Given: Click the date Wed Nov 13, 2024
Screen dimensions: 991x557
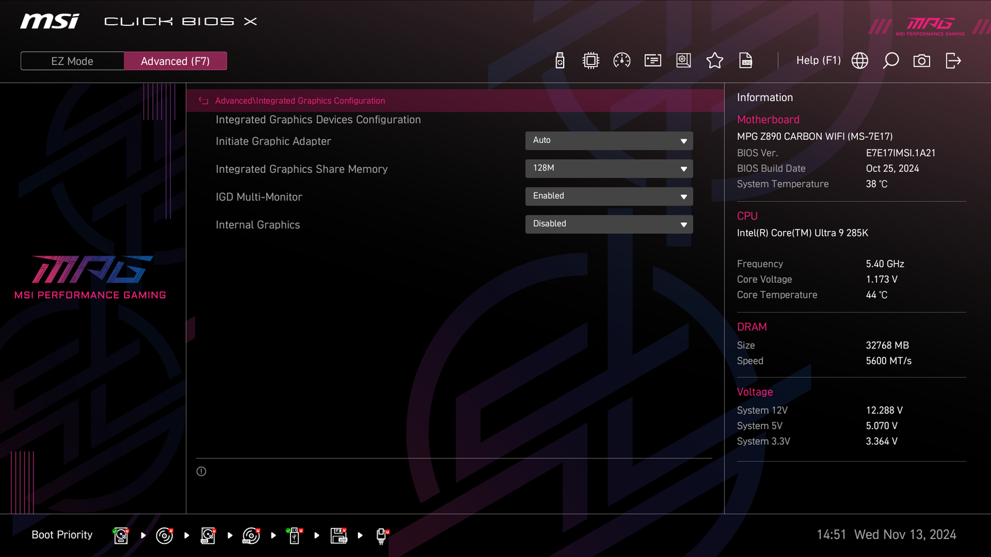Looking at the screenshot, I should point(906,535).
